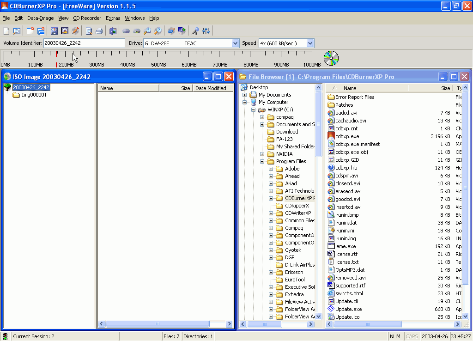Viewport: 473px width, 341px height.
Task: Click the floppy disk with question mark icon
Action: point(55,31)
